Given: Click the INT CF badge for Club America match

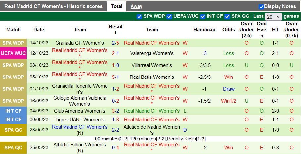Looking at the screenshot, I should tap(13, 111).
